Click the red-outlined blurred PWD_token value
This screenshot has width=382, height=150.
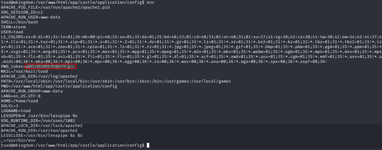pyautogui.click(x=51, y=67)
